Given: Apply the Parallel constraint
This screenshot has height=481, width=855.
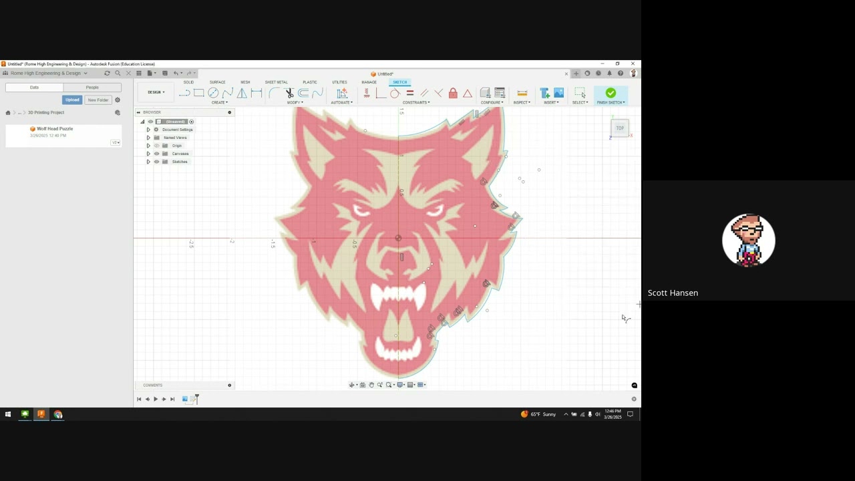Looking at the screenshot, I should 424,94.
